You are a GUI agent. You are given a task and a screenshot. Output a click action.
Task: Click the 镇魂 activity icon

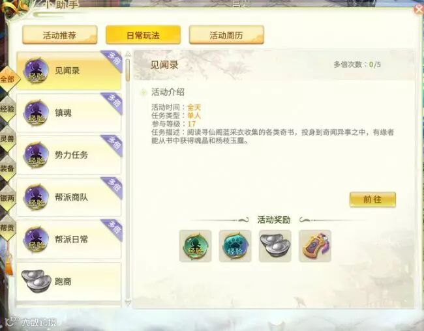click(x=37, y=113)
